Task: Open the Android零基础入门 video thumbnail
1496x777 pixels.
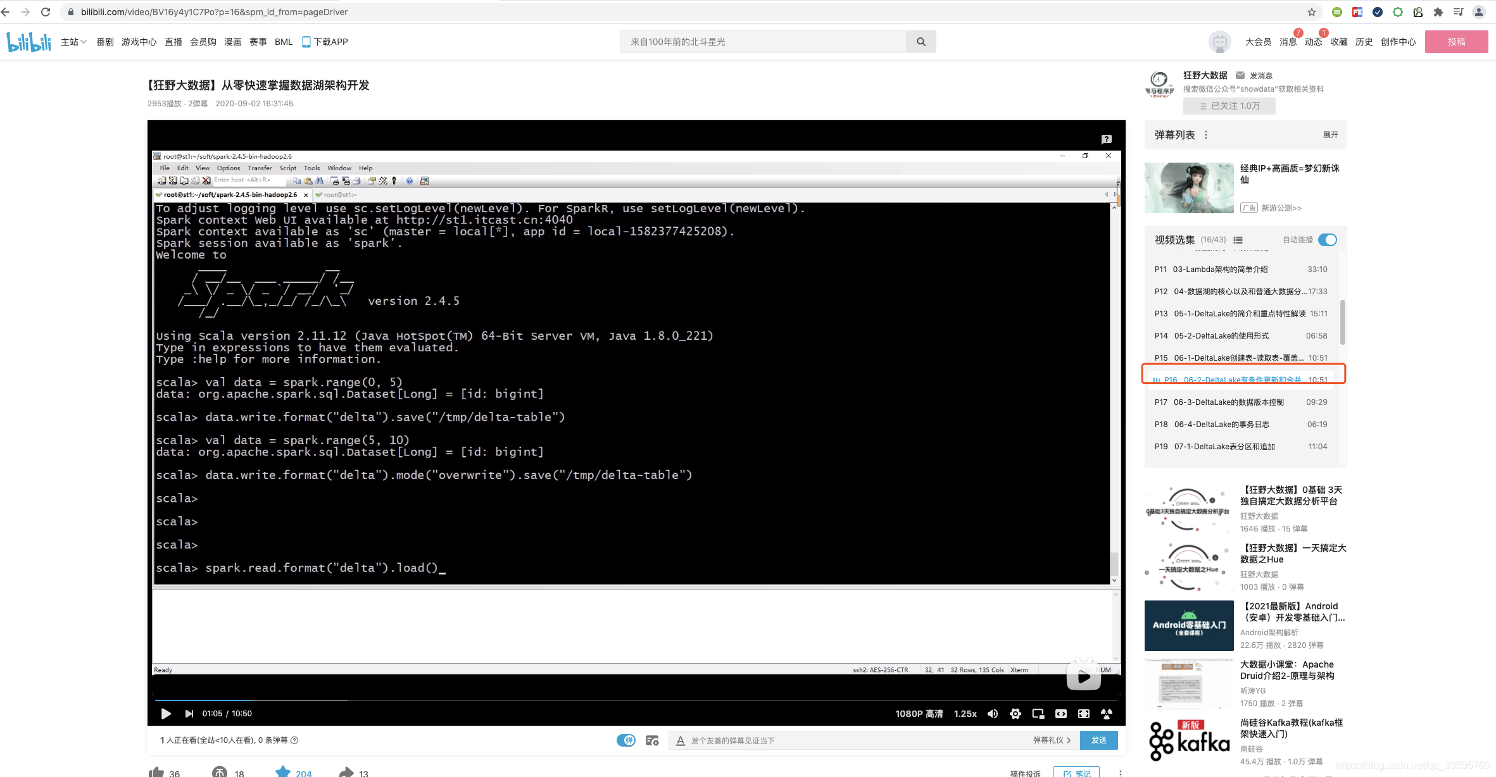Action: (1189, 626)
